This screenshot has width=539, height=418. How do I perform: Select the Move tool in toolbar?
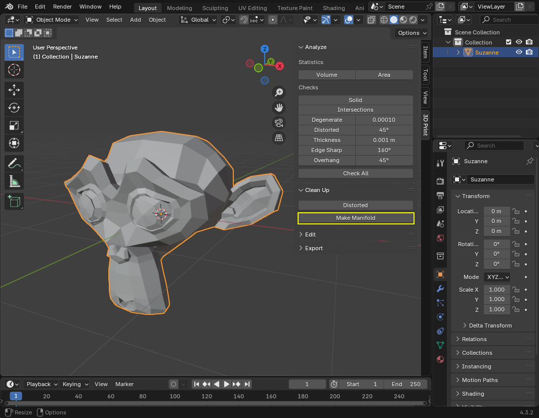14,90
